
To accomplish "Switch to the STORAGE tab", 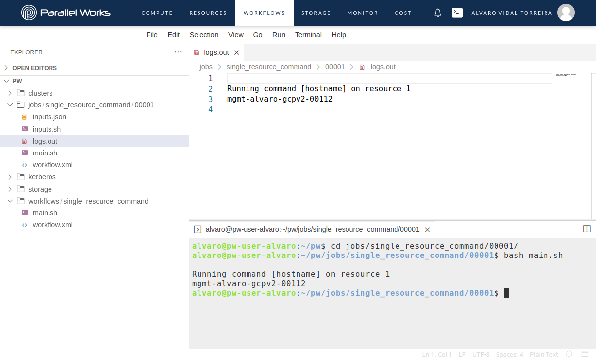I will [316, 13].
